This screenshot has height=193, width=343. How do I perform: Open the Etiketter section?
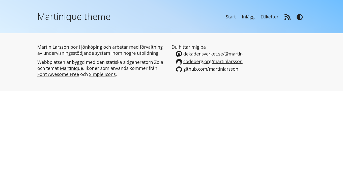269,17
